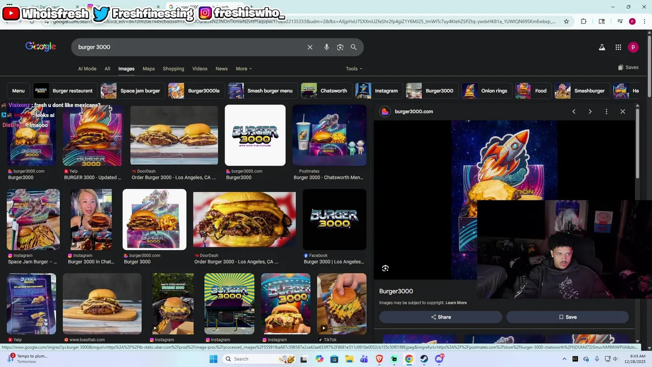
Task: Open Google Lens image search from search bar
Action: 340,47
